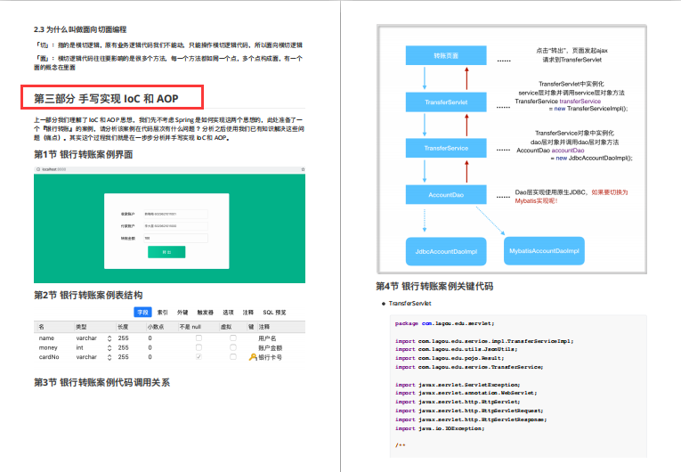
Task: Click the localhost address bar
Action: pyautogui.click(x=169, y=169)
